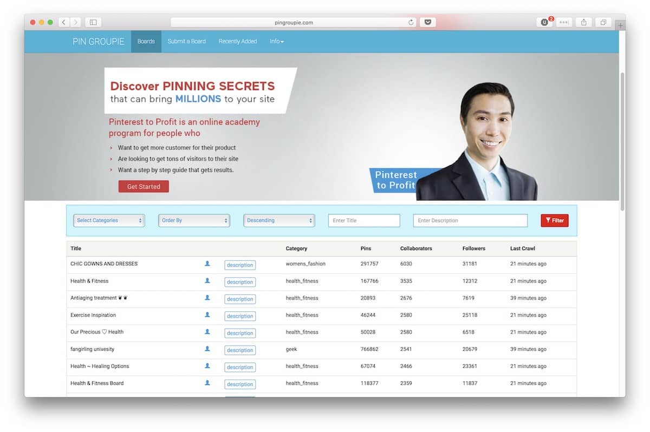Save page with the Pocket icon
Image resolution: width=650 pixels, height=432 pixels.
pyautogui.click(x=427, y=22)
